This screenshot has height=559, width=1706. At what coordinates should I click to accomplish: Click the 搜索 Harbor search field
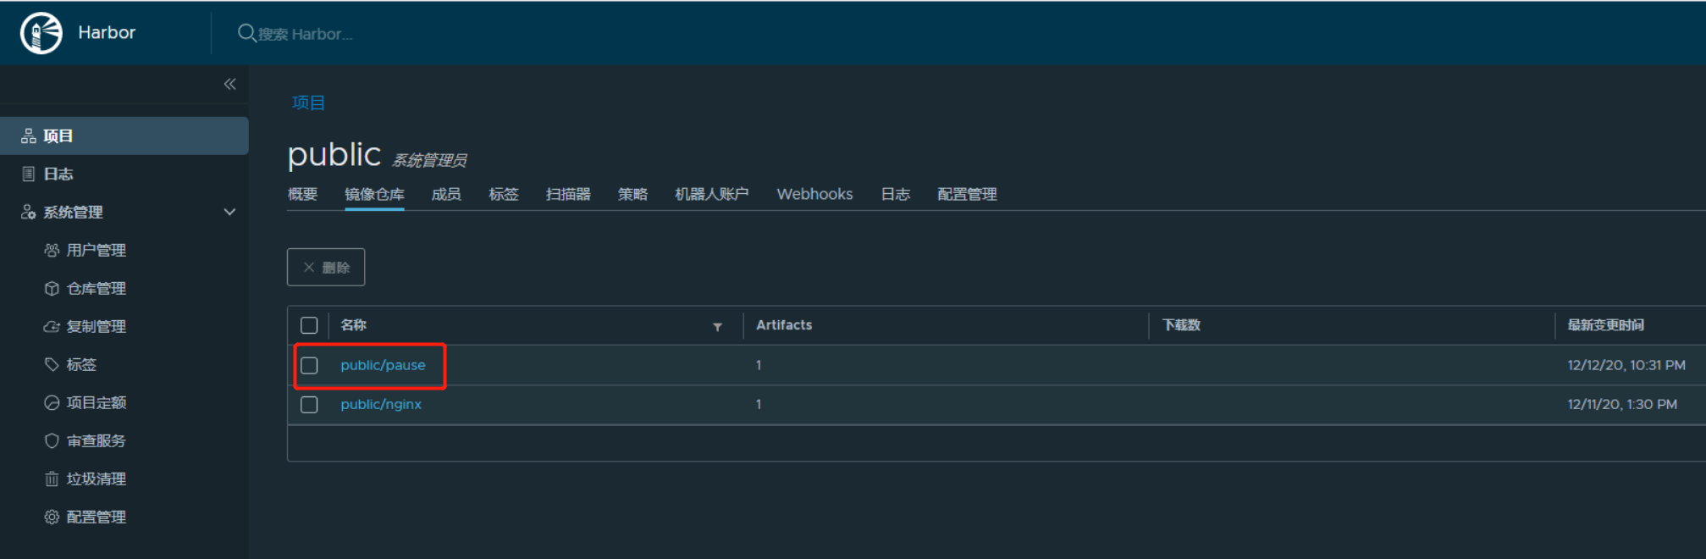[x=306, y=34]
